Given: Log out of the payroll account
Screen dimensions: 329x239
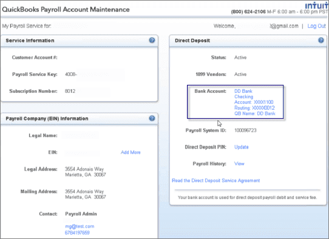Looking at the screenshot, I should 316,26.
